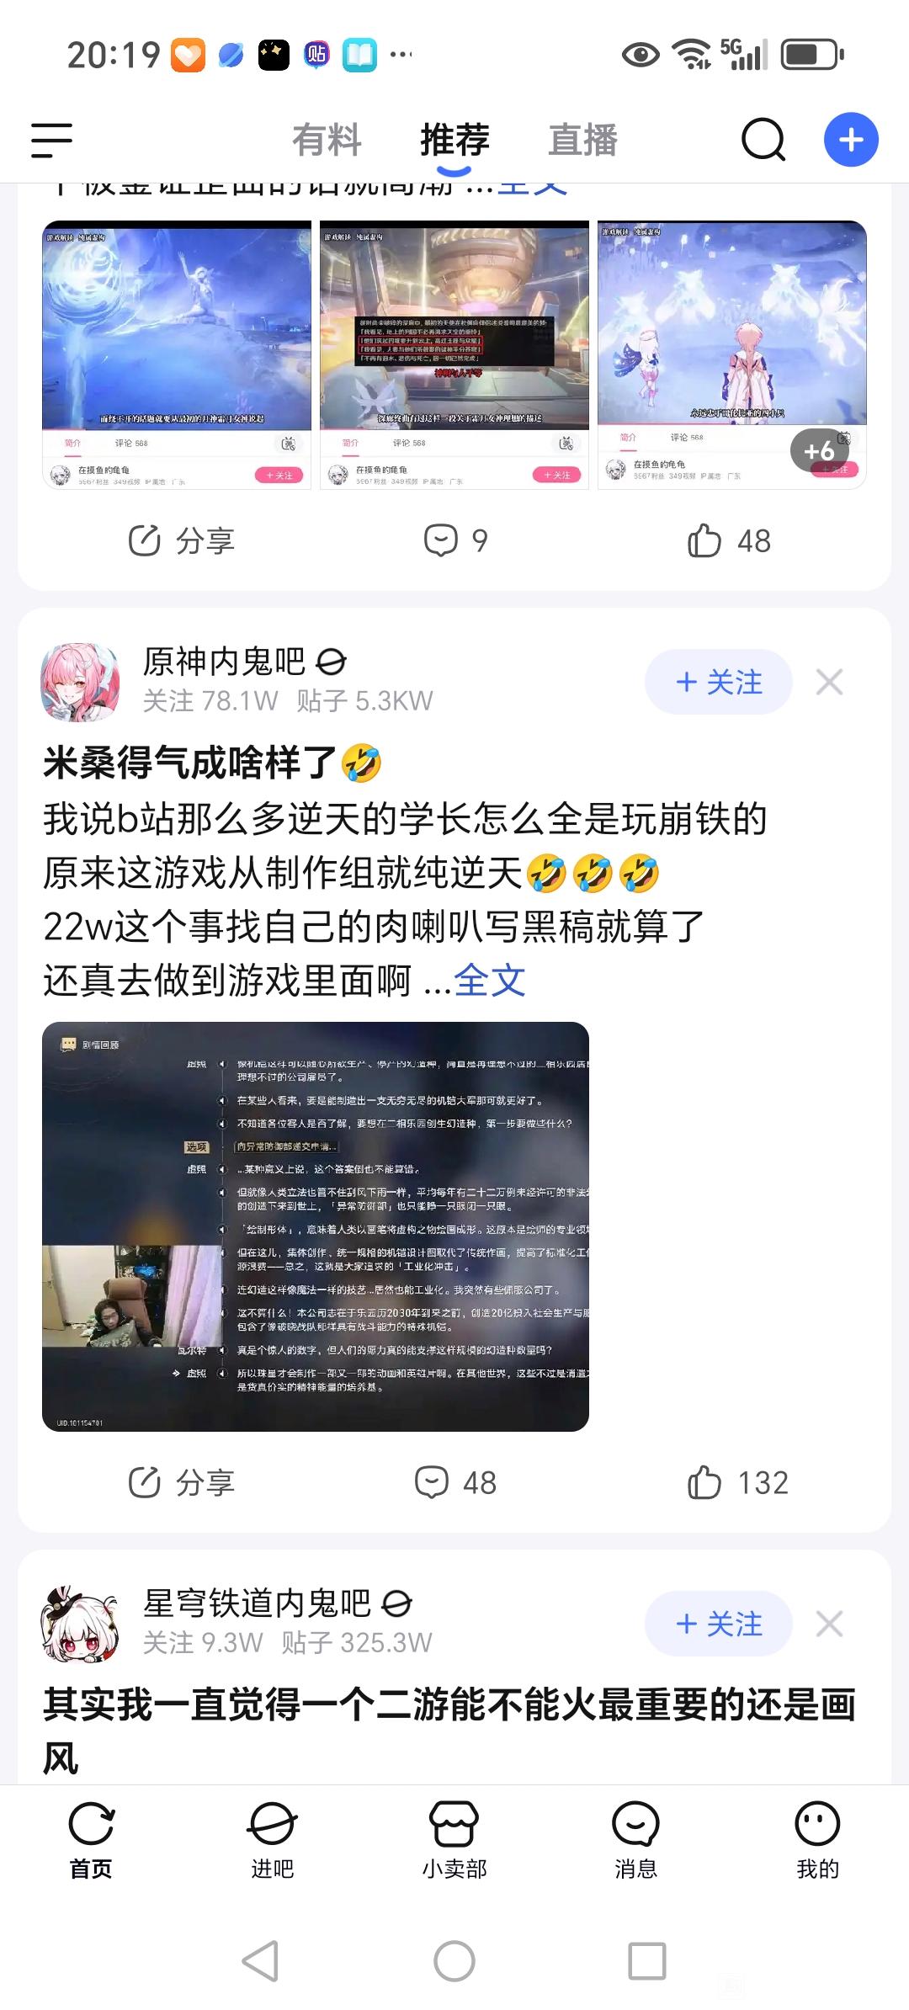Switch to the 有料 tab
The image size is (909, 2010).
click(327, 140)
